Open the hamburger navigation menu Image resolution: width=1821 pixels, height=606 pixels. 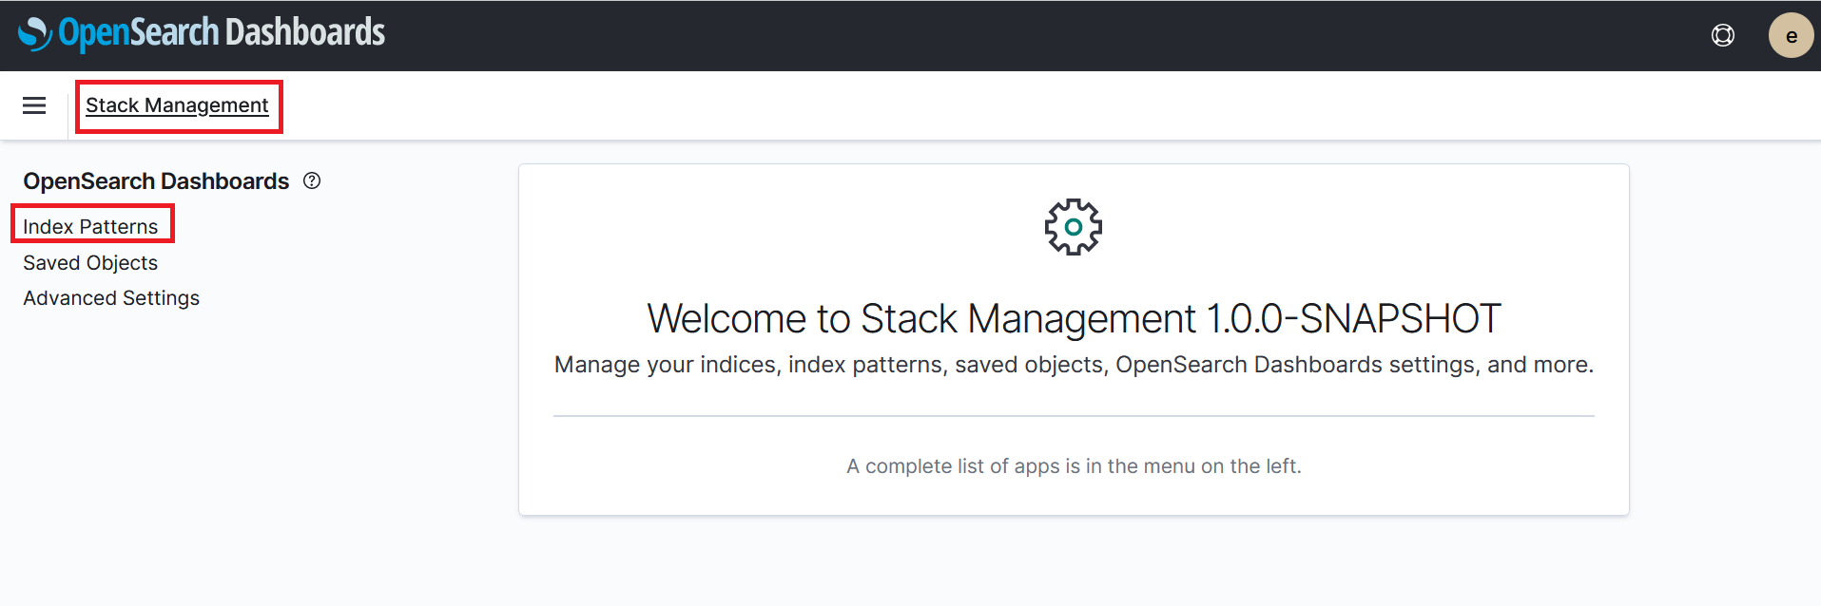tap(34, 105)
